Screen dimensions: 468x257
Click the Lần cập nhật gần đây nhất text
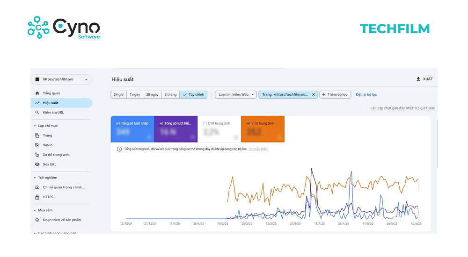(402, 108)
